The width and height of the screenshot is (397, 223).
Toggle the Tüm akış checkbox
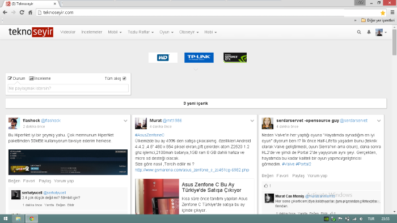click(124, 78)
